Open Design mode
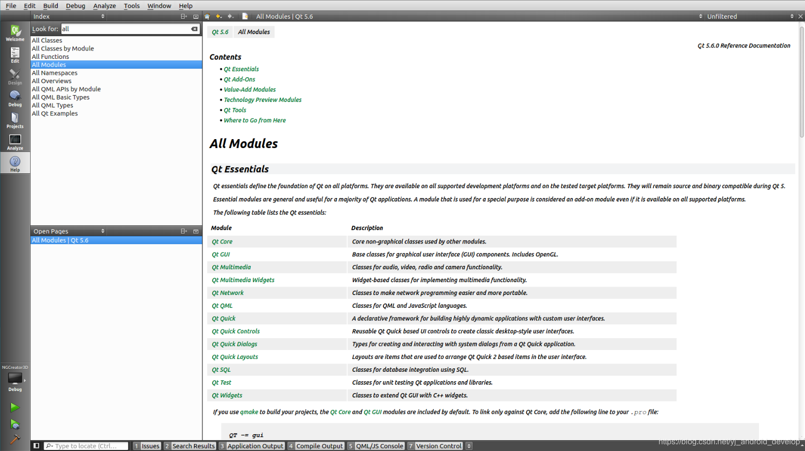The width and height of the screenshot is (805, 451). [x=15, y=76]
